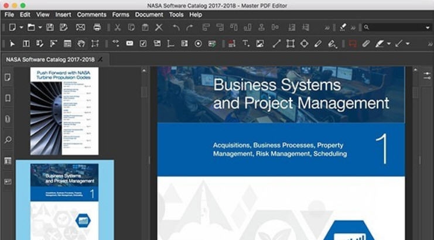
Task: Insert a radio button form field tool
Action: (198, 43)
